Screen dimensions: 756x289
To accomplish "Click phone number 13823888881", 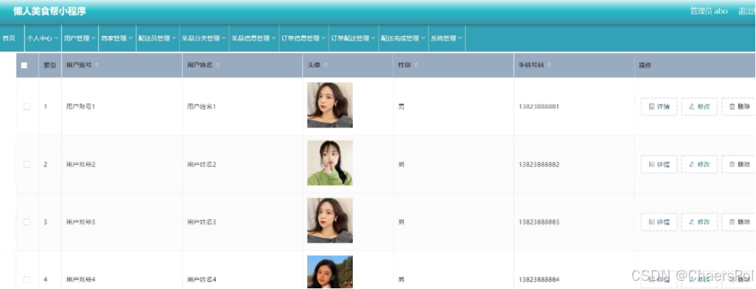I will coord(539,106).
